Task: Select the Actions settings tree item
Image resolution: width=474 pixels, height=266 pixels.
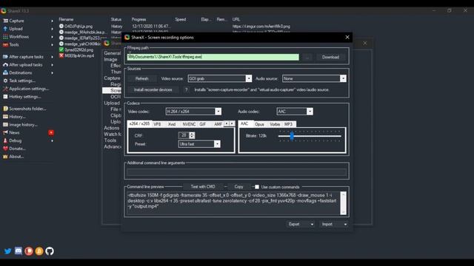Action: pos(112,128)
